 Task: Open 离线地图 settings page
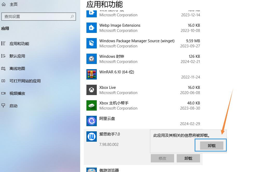tap(17, 68)
